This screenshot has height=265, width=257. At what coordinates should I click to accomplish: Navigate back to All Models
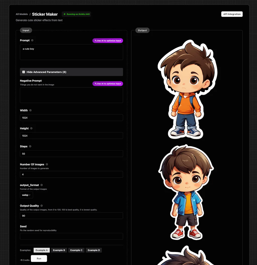(x=22, y=14)
